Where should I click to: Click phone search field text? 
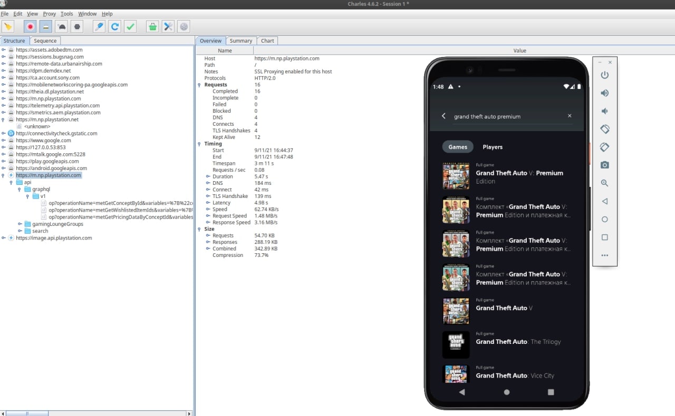(487, 116)
